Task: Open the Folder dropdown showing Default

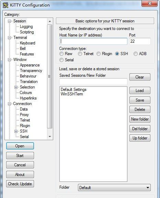Action: pyautogui.click(x=114, y=188)
